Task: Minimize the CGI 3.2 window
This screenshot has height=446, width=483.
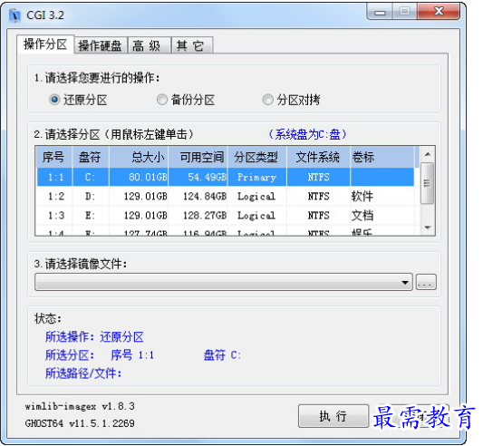Action: 380,12
